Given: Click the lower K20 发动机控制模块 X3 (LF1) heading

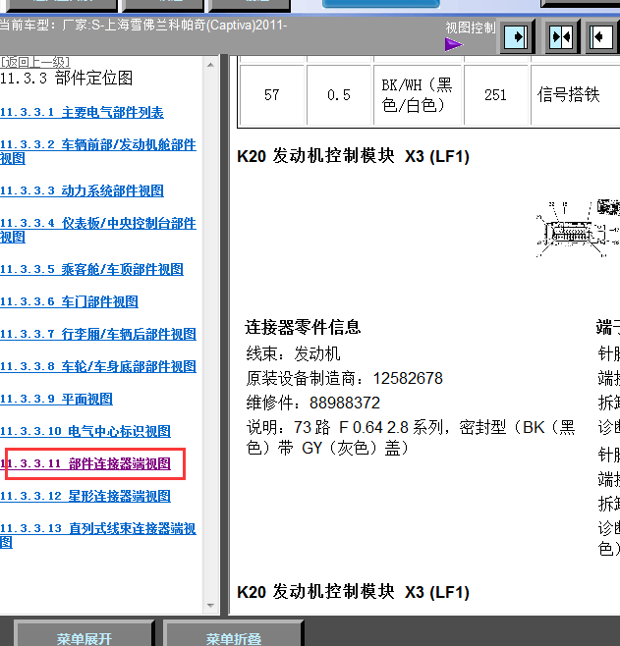Looking at the screenshot, I should [354, 592].
